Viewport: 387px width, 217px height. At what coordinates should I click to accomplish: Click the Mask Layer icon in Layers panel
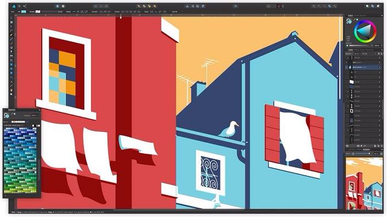click(x=358, y=146)
